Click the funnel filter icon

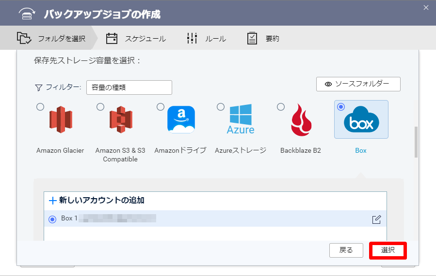click(39, 88)
